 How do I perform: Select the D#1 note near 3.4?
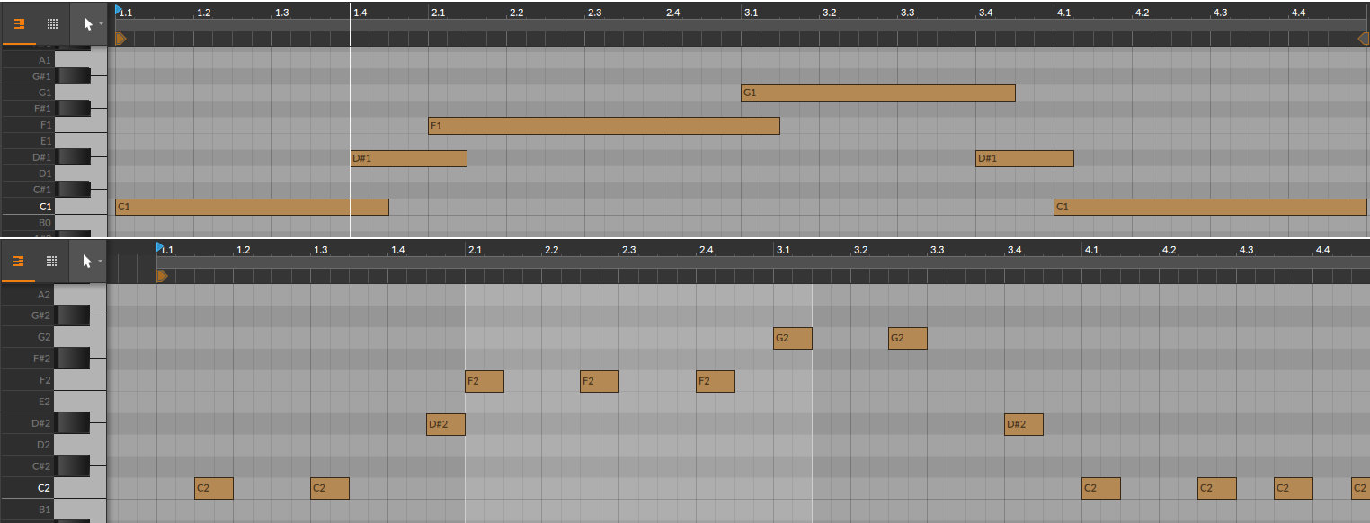tap(1024, 158)
